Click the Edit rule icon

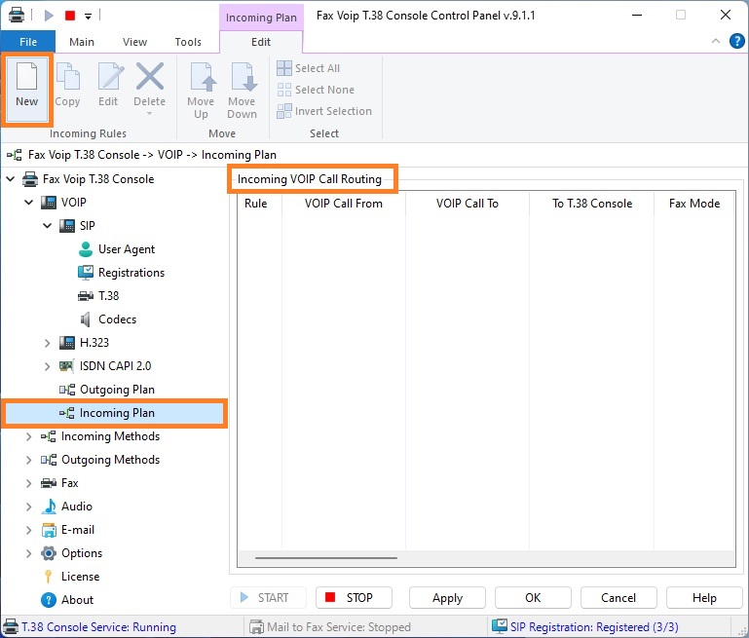click(x=109, y=76)
